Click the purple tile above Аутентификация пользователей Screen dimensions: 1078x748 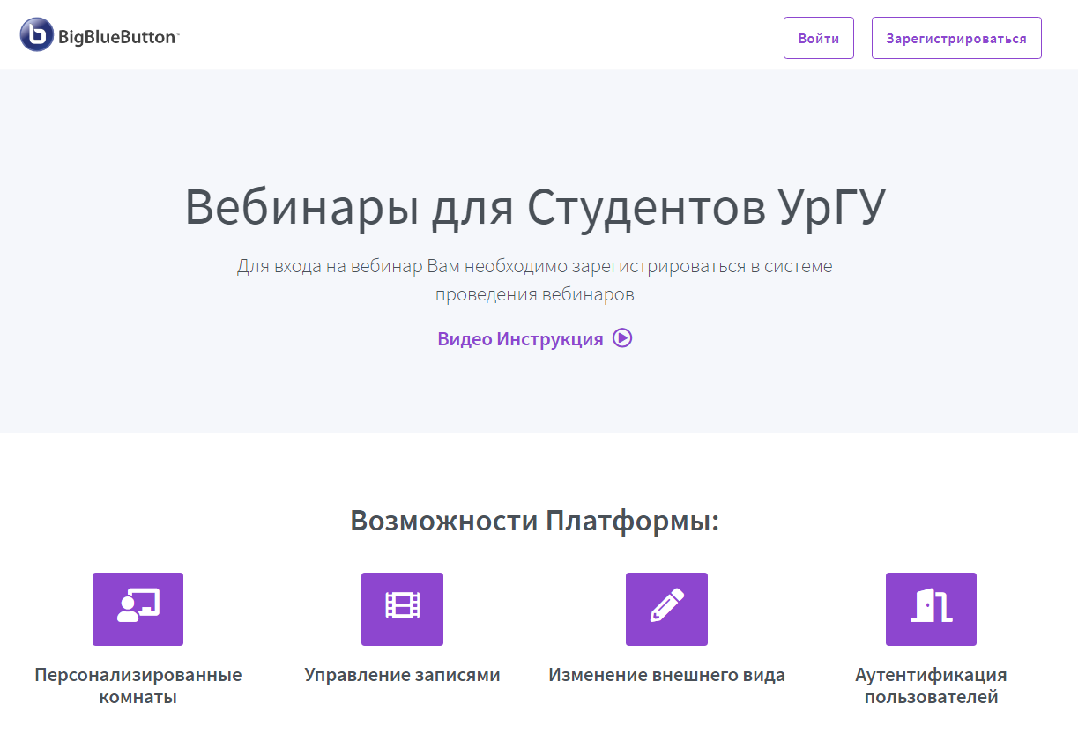coord(931,609)
